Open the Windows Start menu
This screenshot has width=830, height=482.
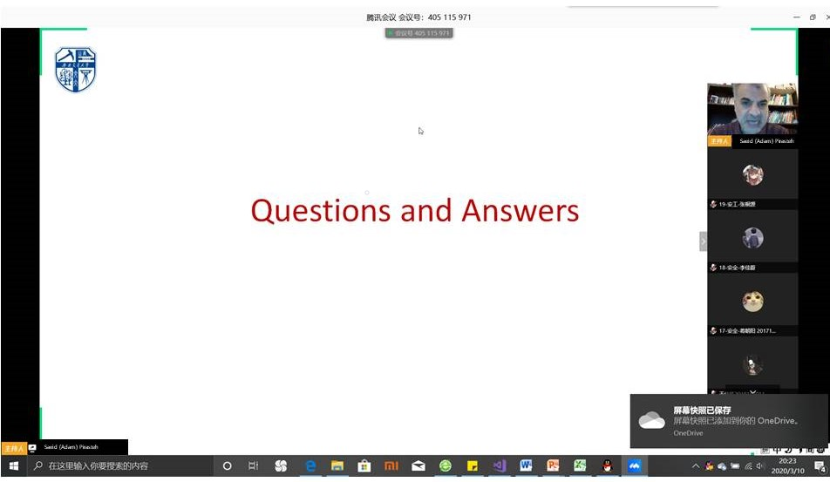(x=13, y=466)
